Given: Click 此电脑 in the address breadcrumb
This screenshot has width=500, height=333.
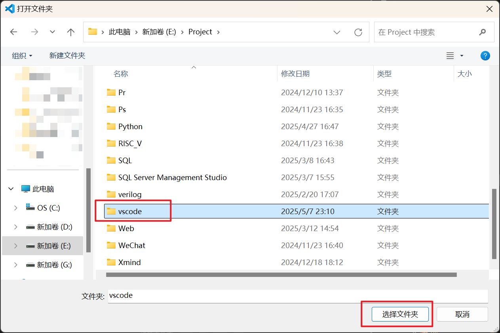Looking at the screenshot, I should [x=120, y=32].
